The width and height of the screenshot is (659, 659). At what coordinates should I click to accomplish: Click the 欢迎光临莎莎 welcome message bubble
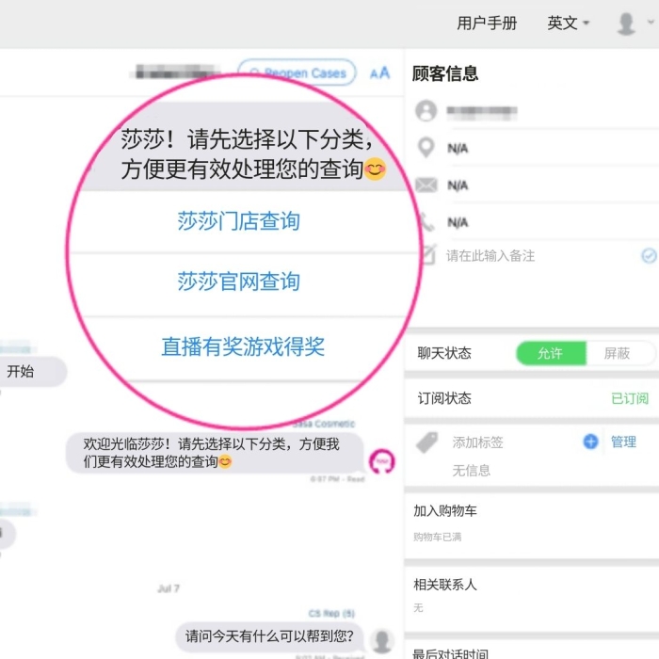coord(215,453)
